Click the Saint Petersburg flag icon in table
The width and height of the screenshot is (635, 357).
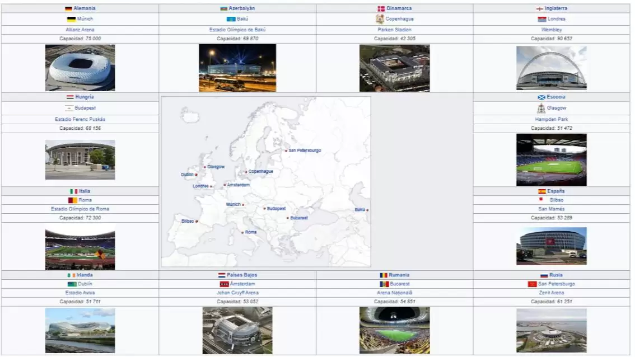[x=533, y=284]
